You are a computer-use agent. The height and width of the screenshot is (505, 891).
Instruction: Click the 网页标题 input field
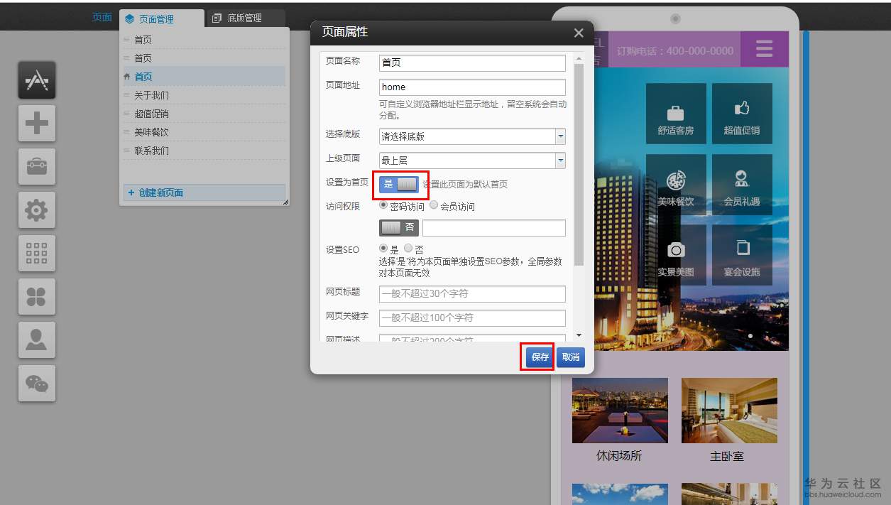(472, 293)
